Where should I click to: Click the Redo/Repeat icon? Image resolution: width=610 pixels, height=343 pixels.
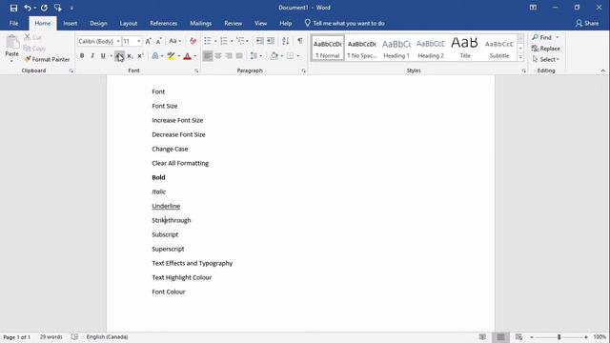coord(44,8)
